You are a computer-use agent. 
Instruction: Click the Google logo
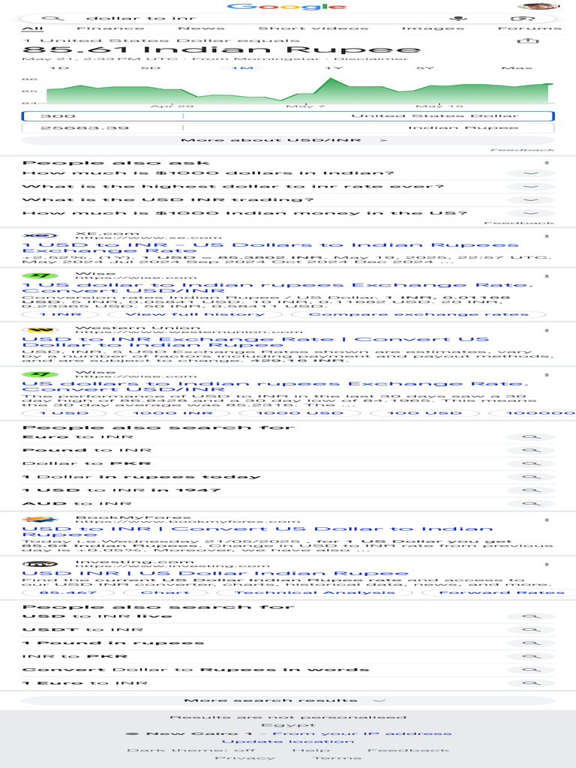point(287,7)
